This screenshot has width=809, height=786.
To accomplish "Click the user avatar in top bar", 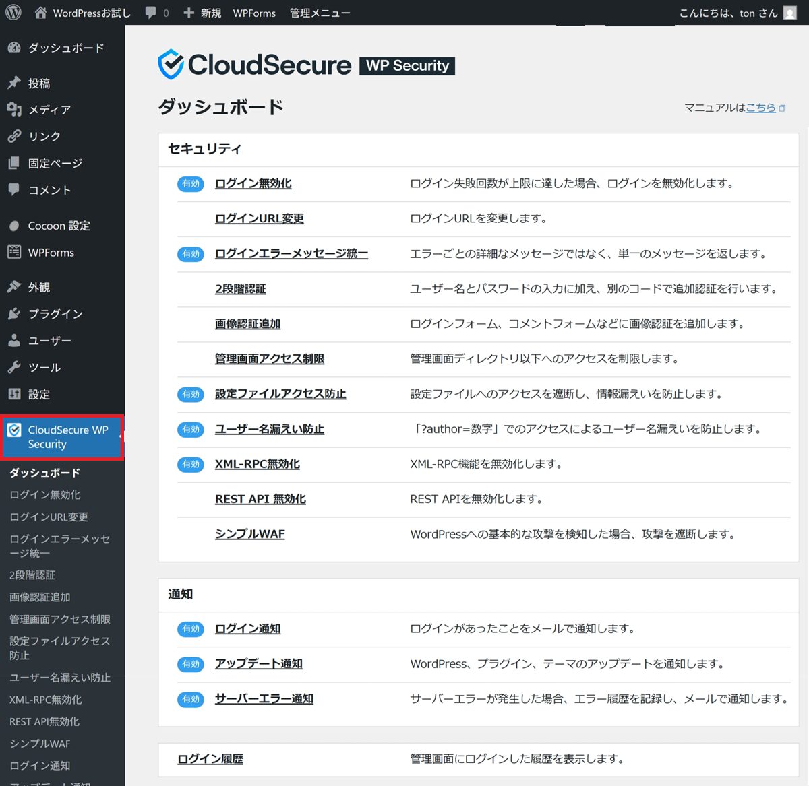I will 789,13.
